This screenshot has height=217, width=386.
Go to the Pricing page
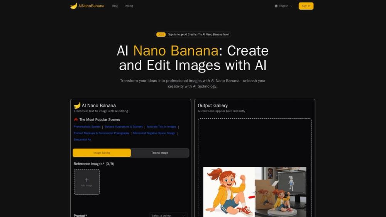click(x=129, y=6)
